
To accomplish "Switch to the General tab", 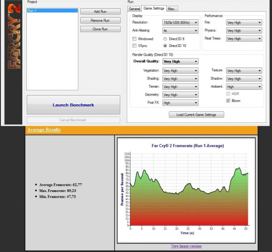I will point(134,9).
